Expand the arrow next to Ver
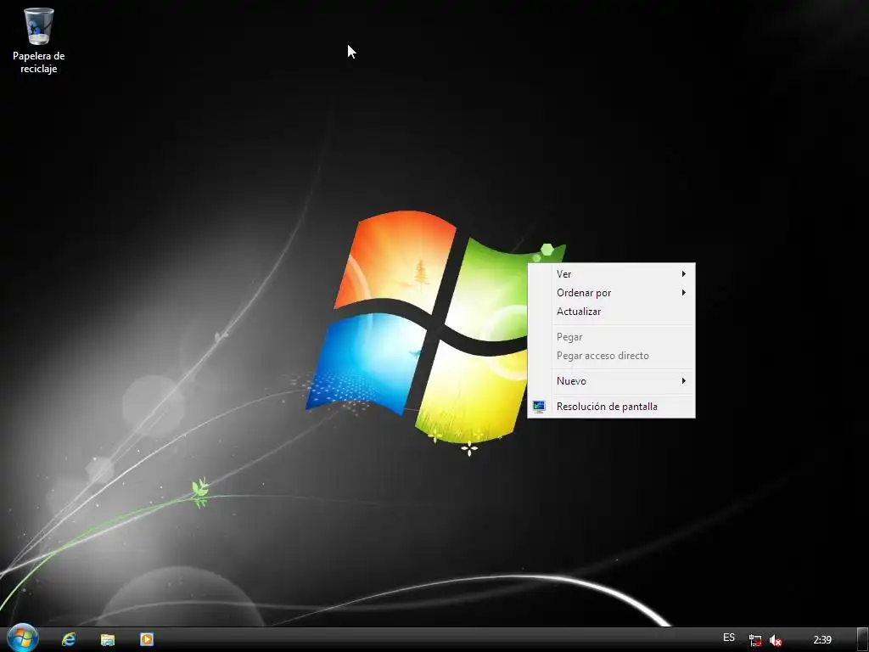 (x=684, y=274)
